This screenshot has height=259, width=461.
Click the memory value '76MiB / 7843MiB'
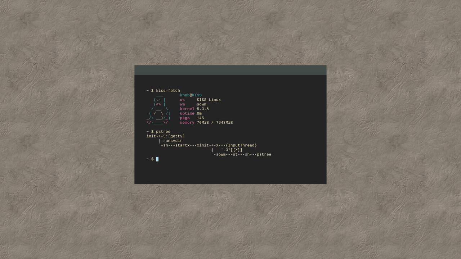coord(215,123)
